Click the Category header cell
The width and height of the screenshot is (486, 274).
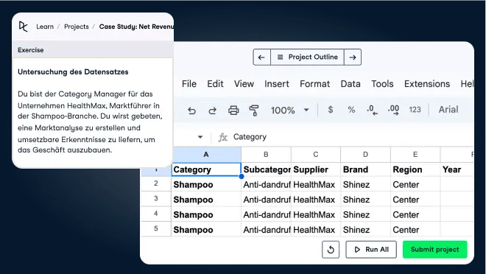[x=206, y=169]
